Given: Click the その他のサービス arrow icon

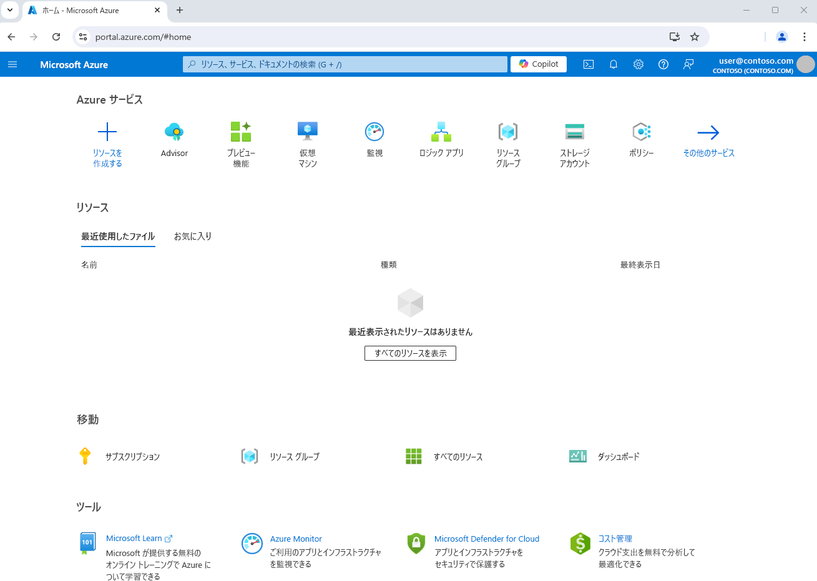Looking at the screenshot, I should point(708,132).
